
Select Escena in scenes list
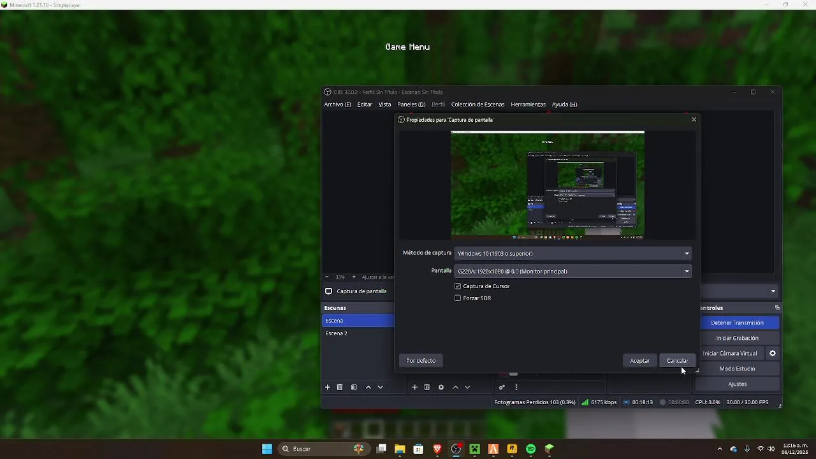(358, 321)
